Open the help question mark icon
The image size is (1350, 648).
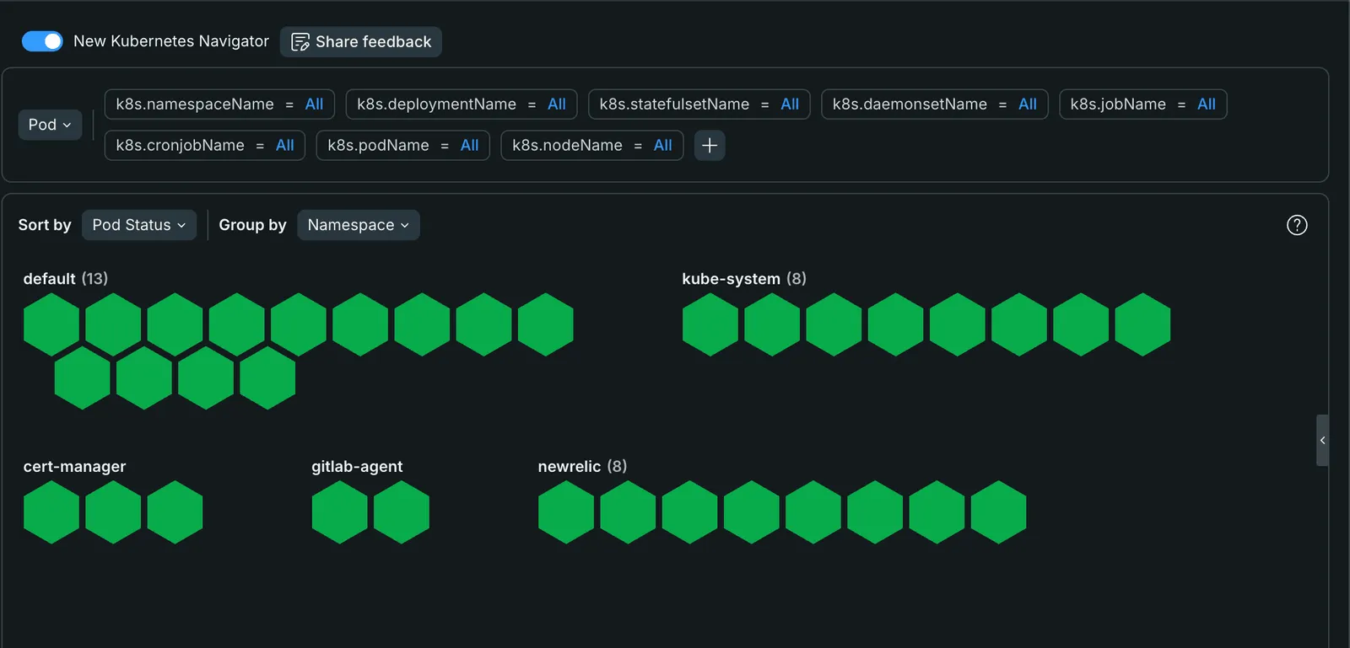pyautogui.click(x=1297, y=225)
